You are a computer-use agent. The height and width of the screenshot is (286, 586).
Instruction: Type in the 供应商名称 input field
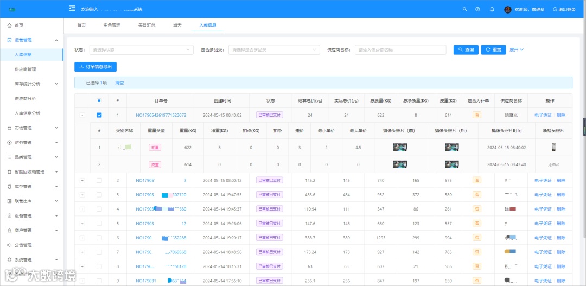(400, 50)
